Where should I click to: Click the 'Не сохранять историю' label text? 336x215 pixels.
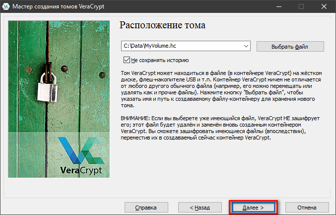click(x=159, y=60)
